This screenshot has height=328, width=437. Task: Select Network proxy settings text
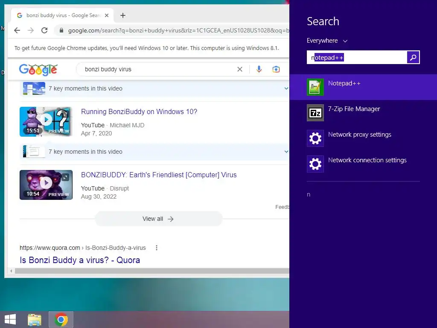[x=359, y=135]
